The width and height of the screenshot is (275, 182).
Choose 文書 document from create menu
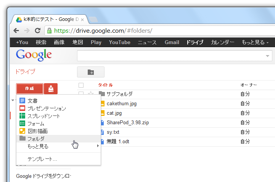point(59,101)
